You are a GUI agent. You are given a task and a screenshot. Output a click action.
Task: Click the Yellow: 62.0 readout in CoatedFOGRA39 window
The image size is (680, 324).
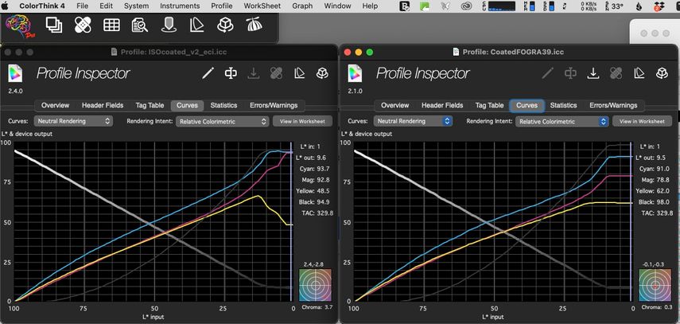[653, 191]
